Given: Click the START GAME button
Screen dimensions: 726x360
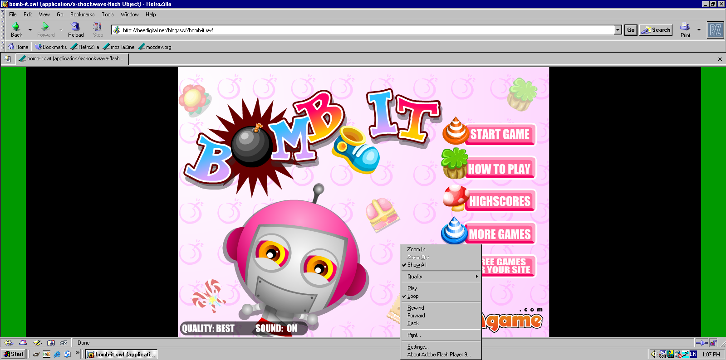Looking at the screenshot, I should pos(499,134).
